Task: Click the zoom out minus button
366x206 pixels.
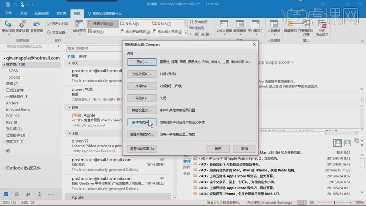Action: click(x=319, y=203)
